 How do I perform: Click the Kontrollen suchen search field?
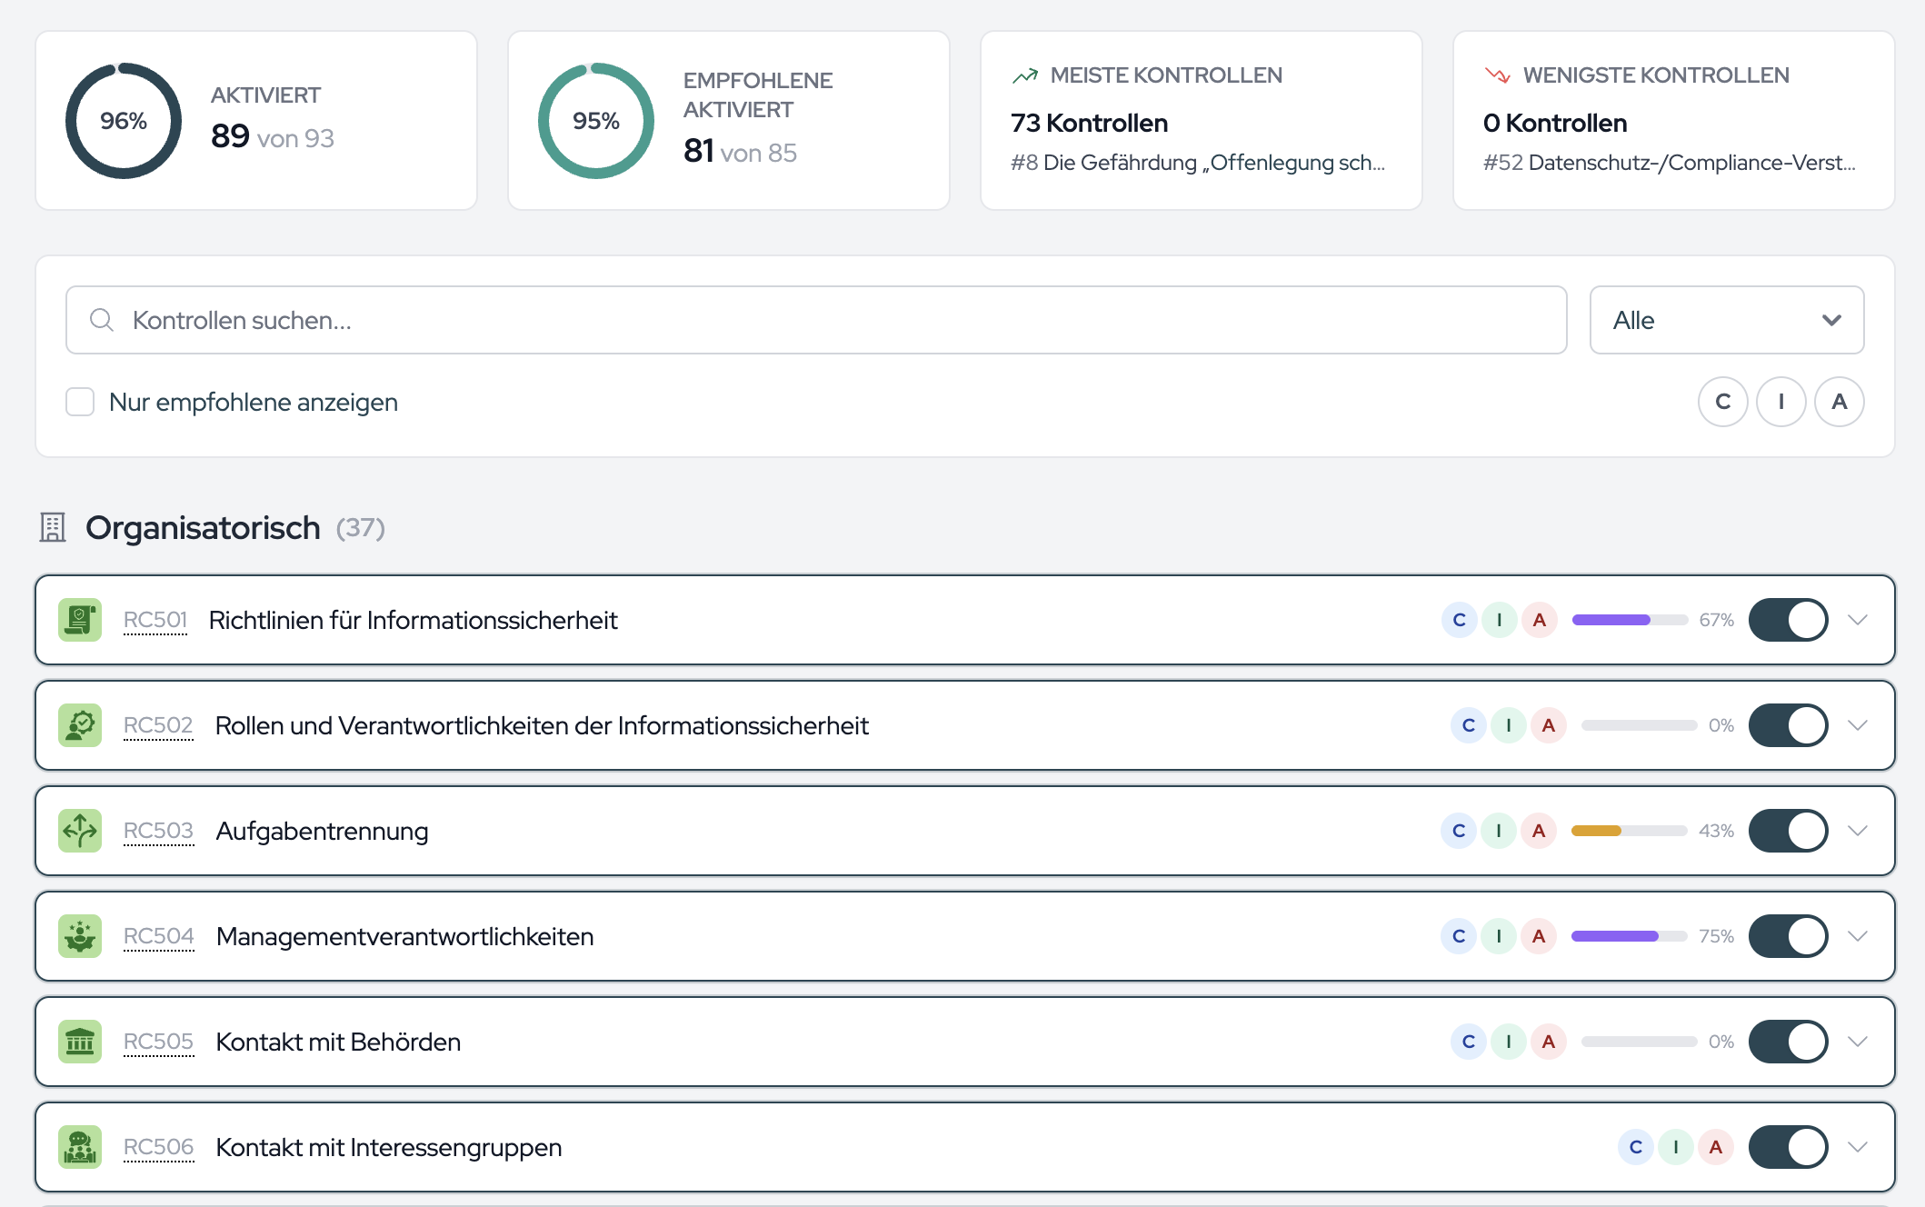coord(816,320)
